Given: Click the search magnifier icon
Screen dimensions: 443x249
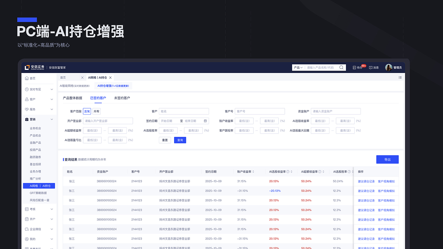Looking at the screenshot, I should 341,67.
